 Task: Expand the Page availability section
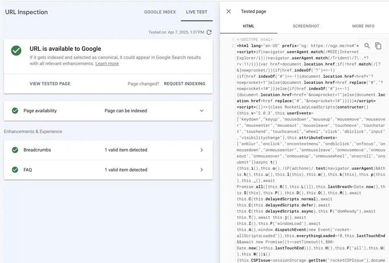click(x=201, y=111)
